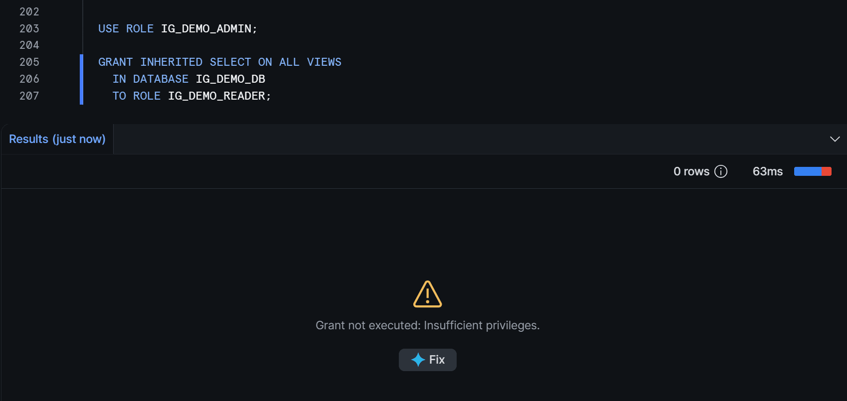The width and height of the screenshot is (847, 401).
Task: Click the VIEWS keyword on line 205
Action: click(x=324, y=62)
